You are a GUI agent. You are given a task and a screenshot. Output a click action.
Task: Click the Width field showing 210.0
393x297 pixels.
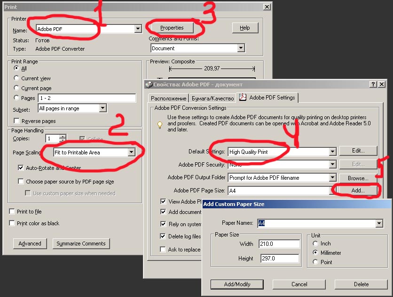pyautogui.click(x=279, y=244)
